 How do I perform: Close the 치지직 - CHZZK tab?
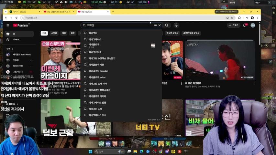pyautogui.click(x=39, y=12)
